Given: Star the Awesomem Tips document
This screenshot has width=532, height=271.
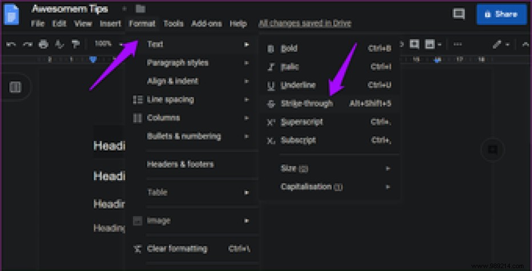Looking at the screenshot, I should (x=124, y=9).
